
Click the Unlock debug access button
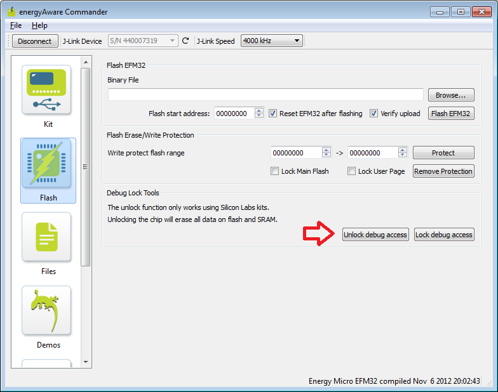click(x=375, y=235)
